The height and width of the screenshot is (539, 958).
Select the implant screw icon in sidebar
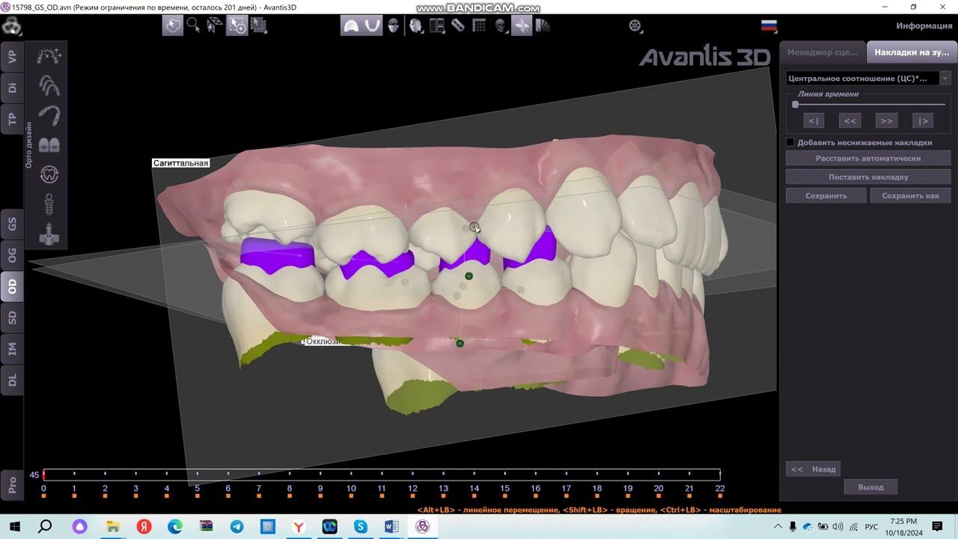point(49,204)
